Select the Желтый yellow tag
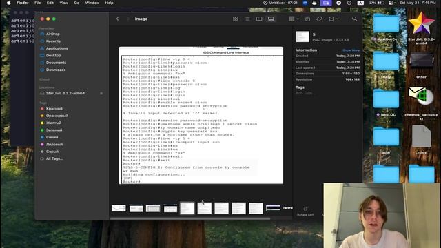Screen dimensions: 441x248 [54, 123]
